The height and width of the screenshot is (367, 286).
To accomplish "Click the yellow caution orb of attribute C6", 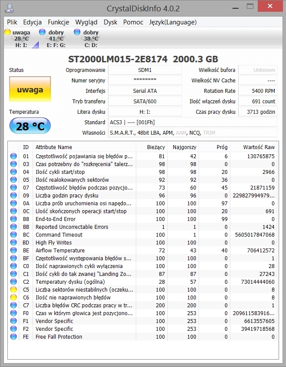I will pyautogui.click(x=13, y=297).
